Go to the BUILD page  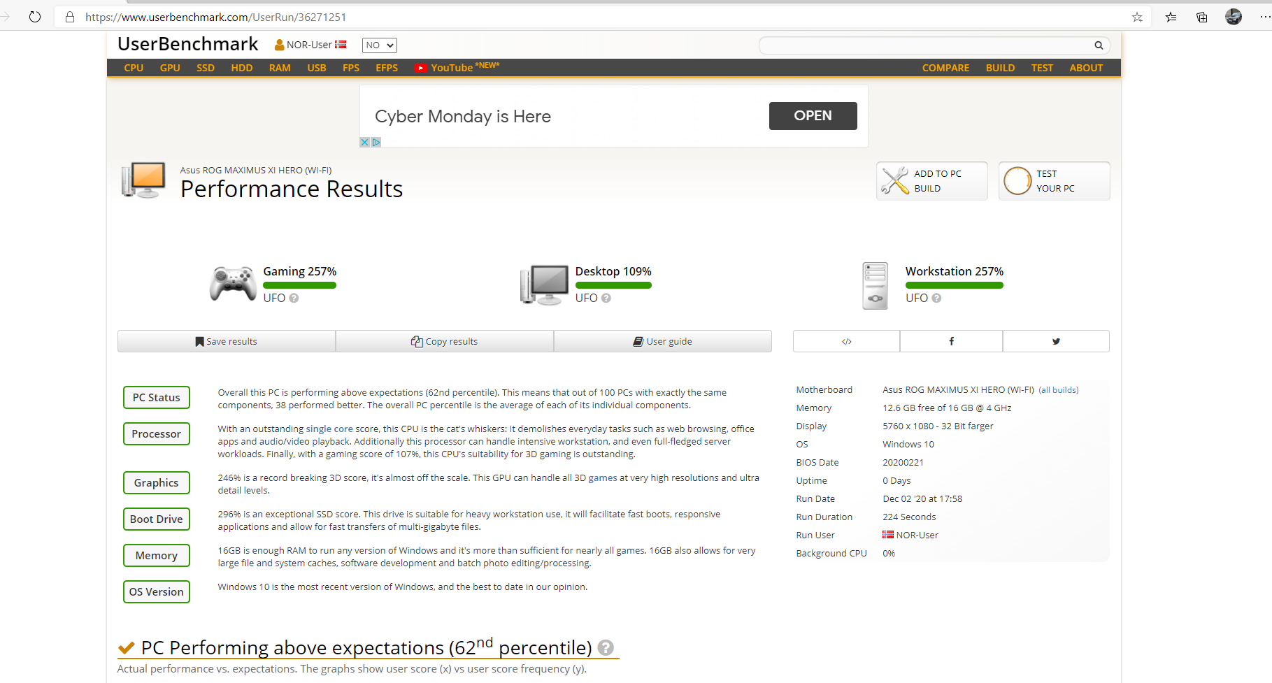pyautogui.click(x=1000, y=68)
